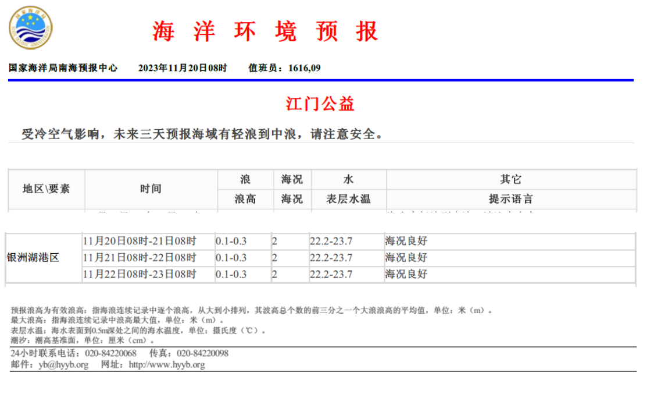
Task: Click the fax number 020-84220098
Action: pos(202,353)
